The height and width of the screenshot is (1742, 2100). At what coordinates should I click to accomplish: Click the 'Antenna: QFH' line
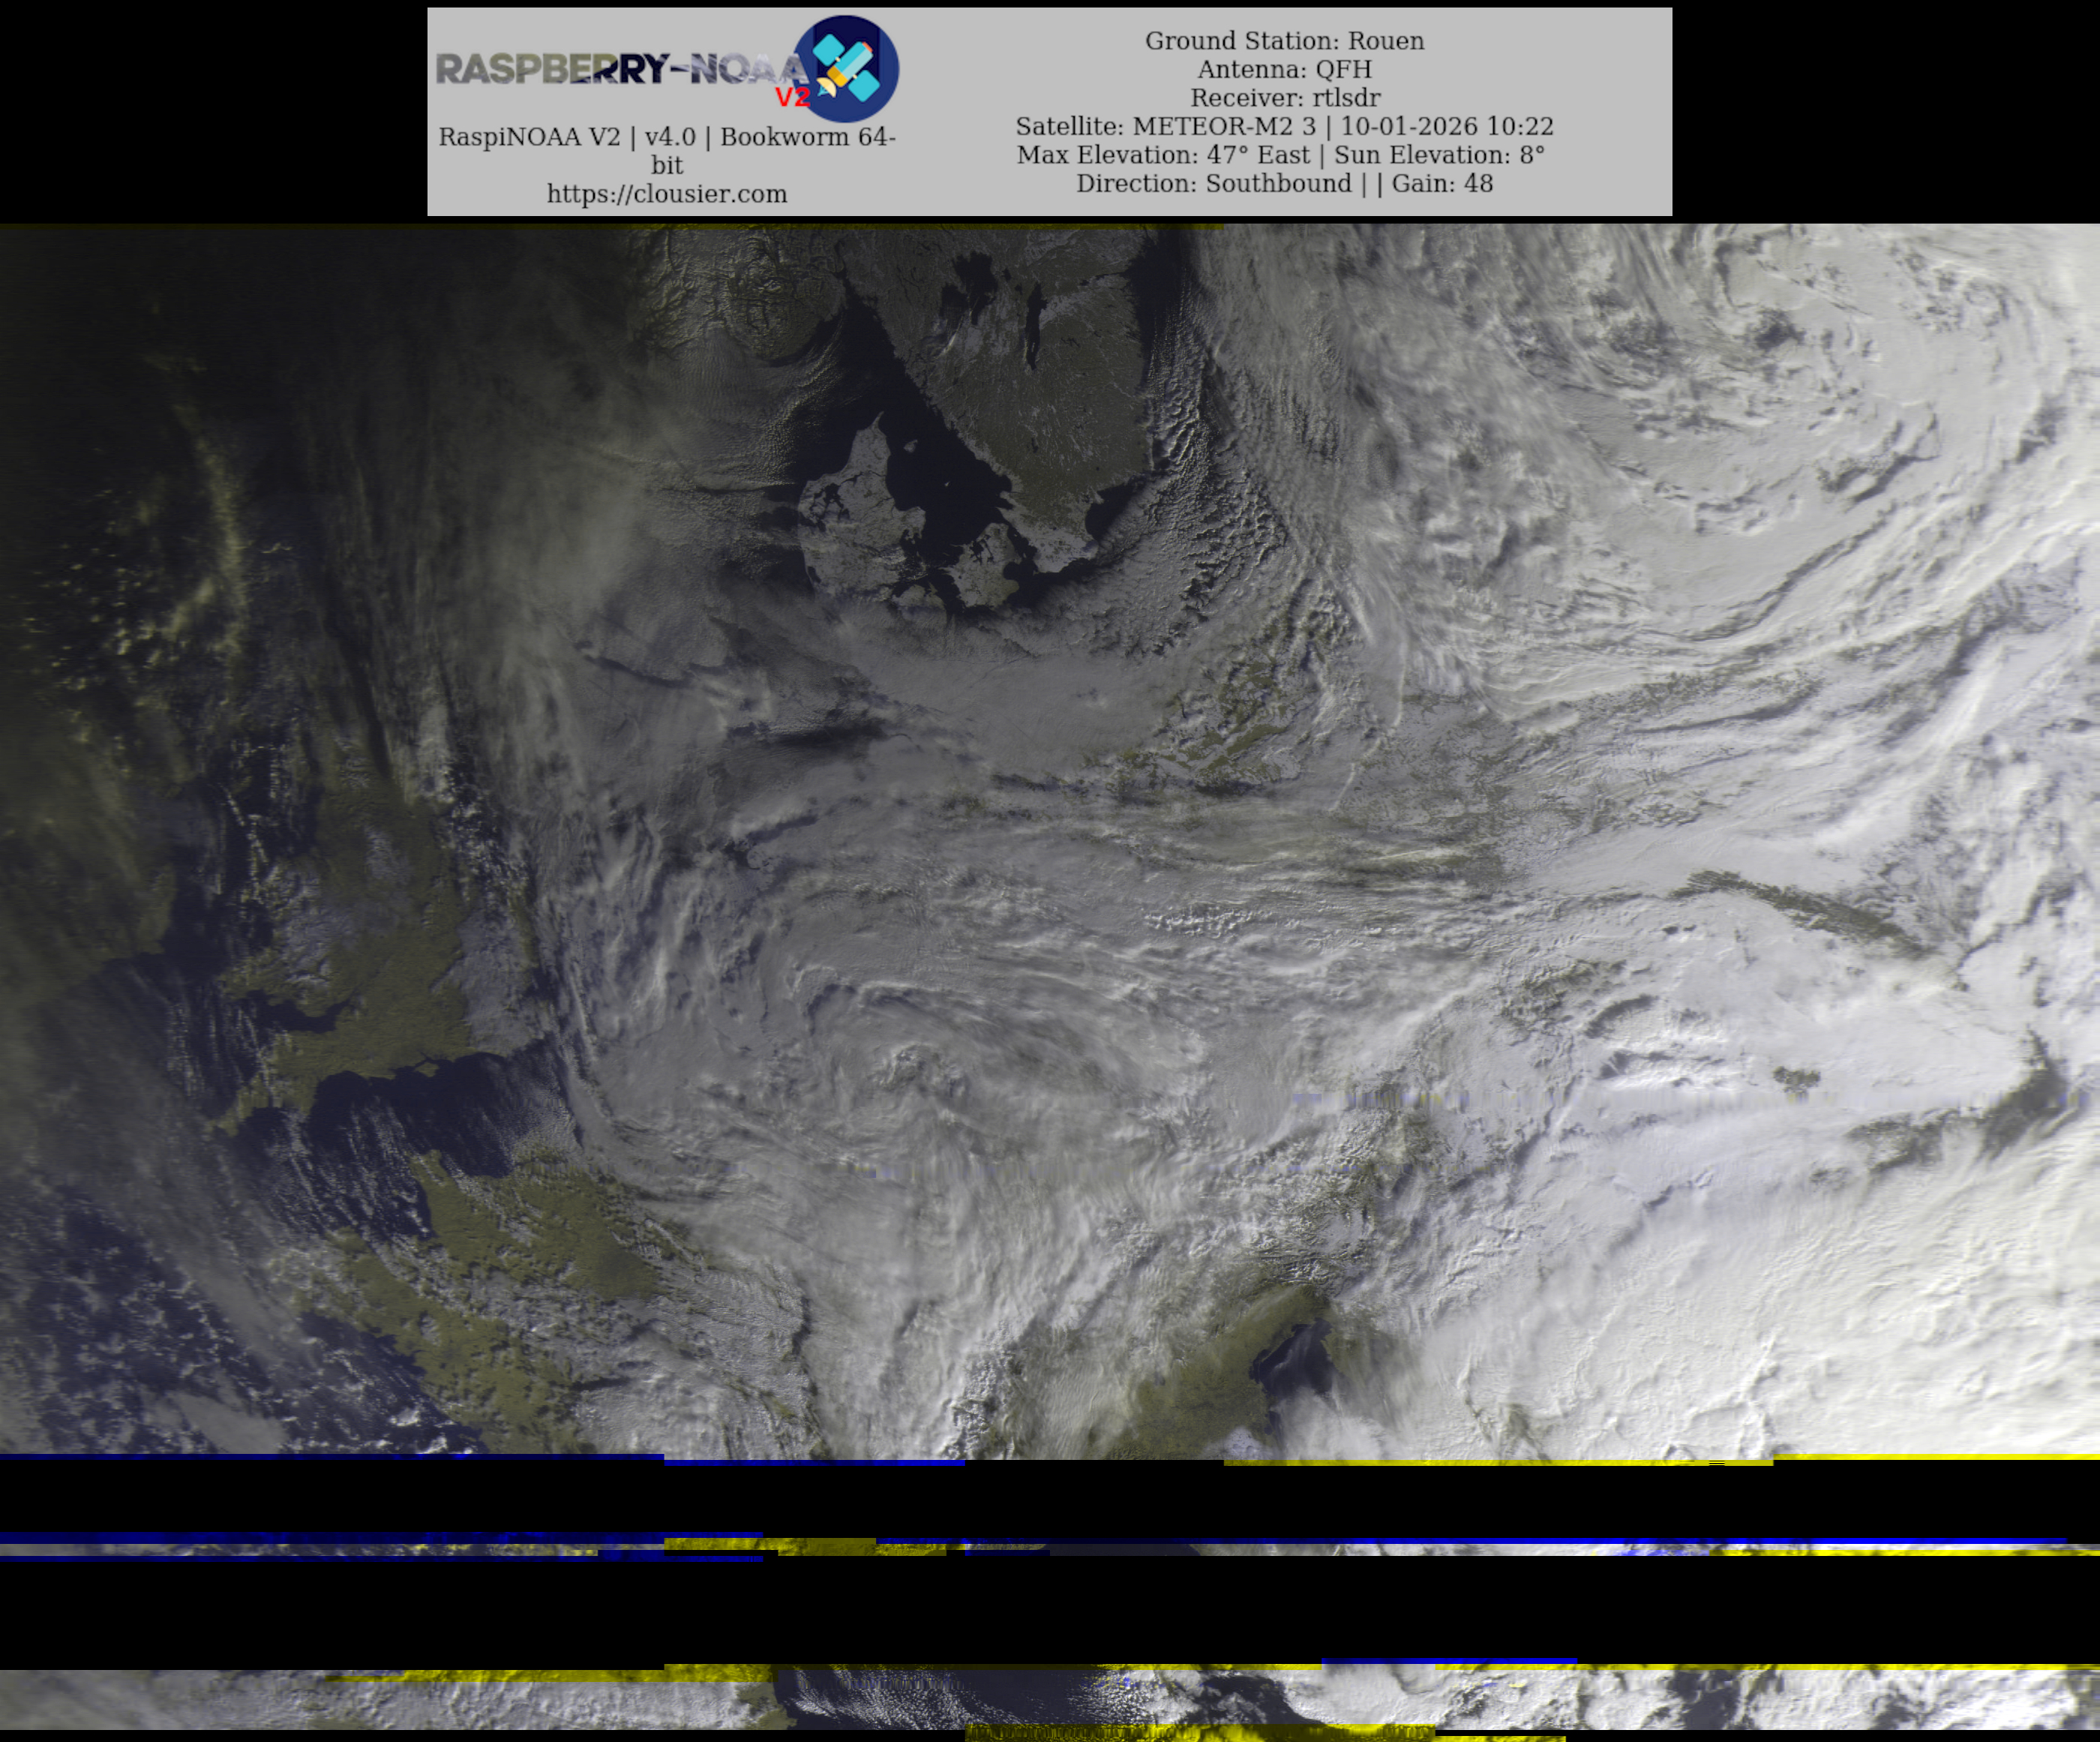(x=1284, y=69)
